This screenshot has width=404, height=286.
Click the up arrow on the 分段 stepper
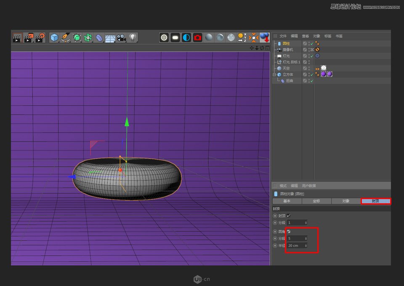pos(306,221)
